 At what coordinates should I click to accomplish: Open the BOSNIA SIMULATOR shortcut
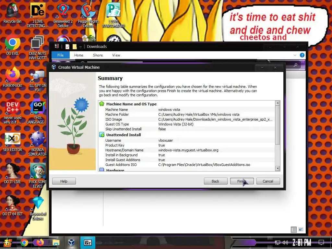38,144
